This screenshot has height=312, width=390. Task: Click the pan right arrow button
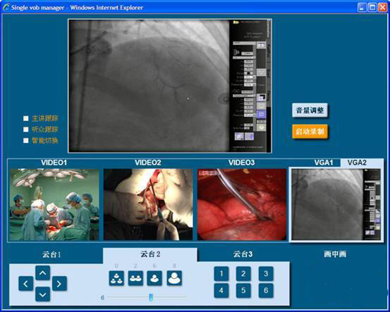pyautogui.click(x=59, y=283)
